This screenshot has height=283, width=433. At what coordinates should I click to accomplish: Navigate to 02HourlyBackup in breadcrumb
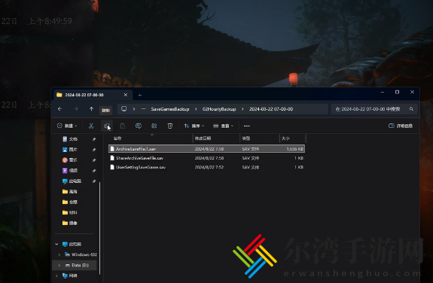(x=219, y=109)
